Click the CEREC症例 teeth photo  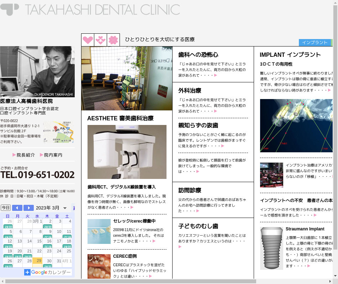click(x=99, y=266)
